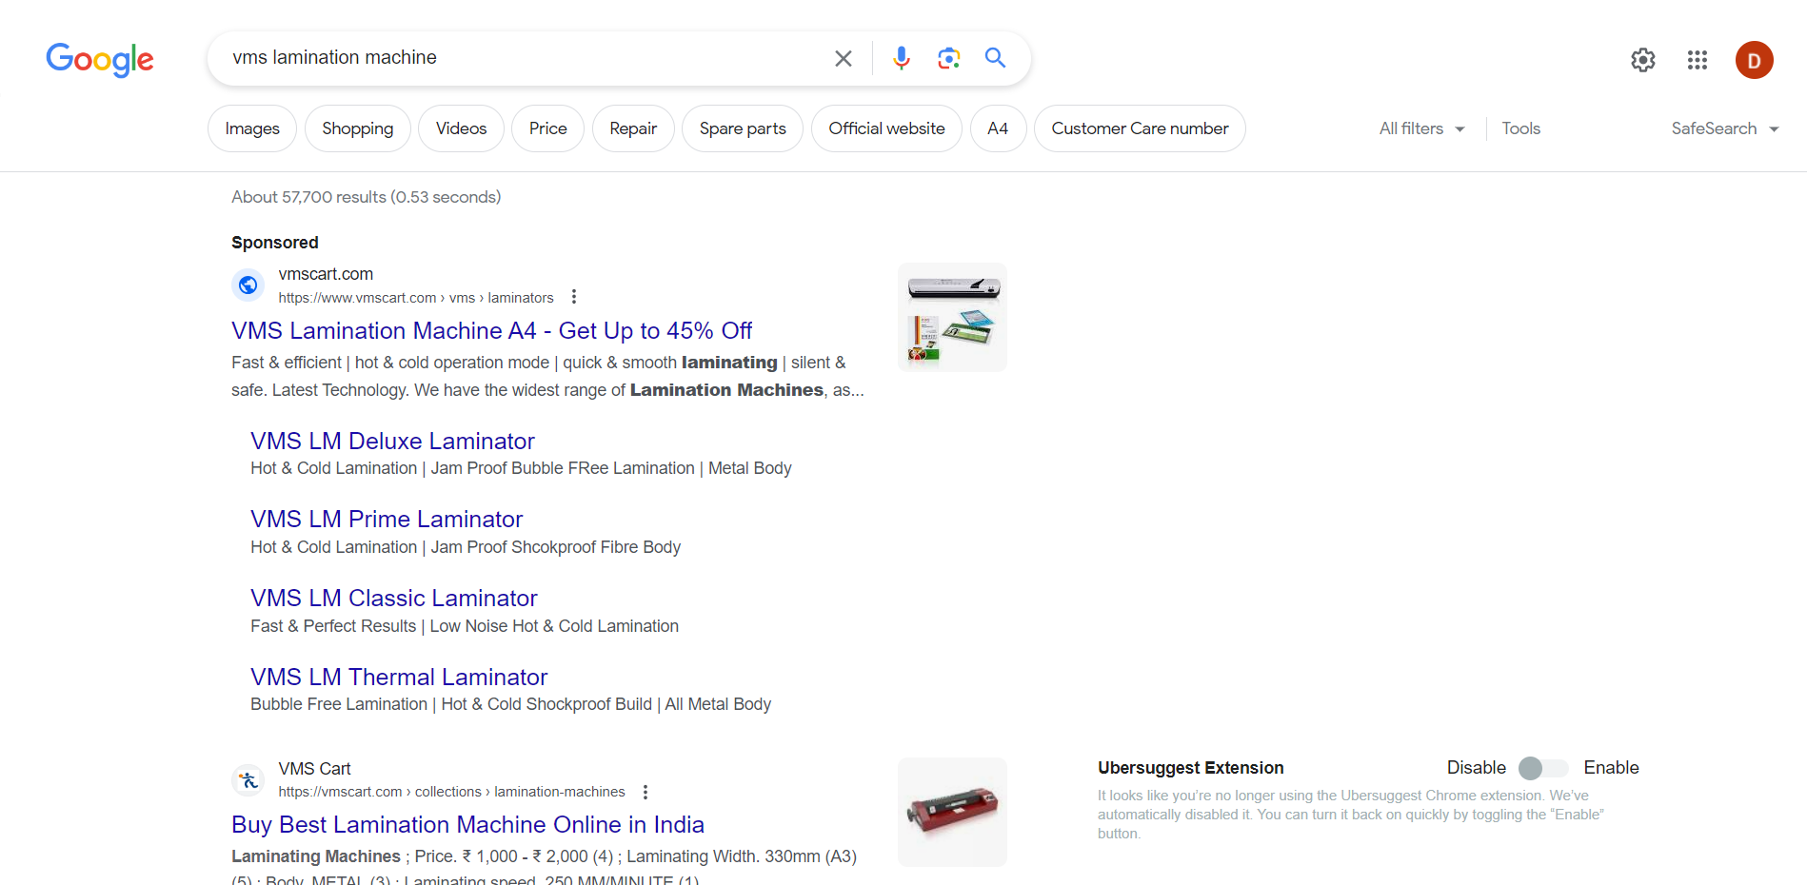Open the Tools options
The image size is (1807, 885).
[1520, 128]
